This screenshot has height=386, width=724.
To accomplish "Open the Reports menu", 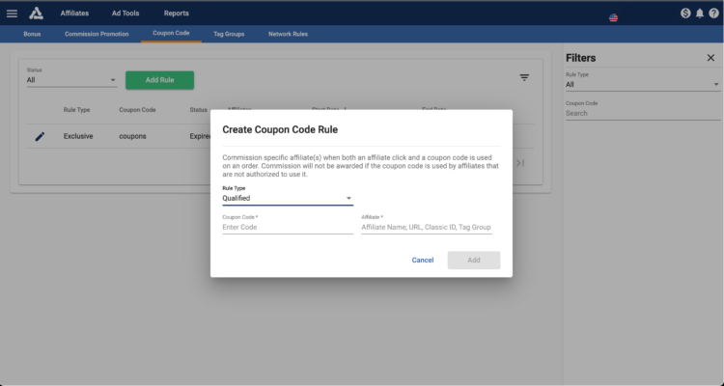I will [176, 14].
